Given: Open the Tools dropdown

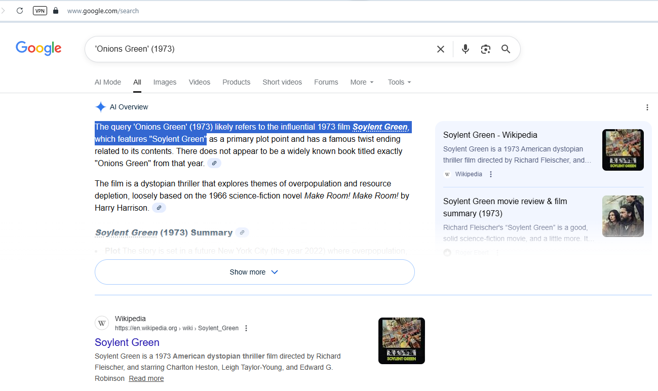Looking at the screenshot, I should point(400,82).
